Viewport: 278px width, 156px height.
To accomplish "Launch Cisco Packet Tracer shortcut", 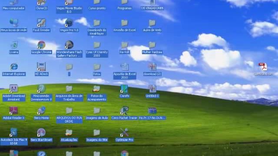I will (125, 111).
